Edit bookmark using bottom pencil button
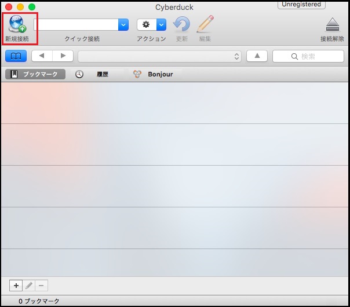 pyautogui.click(x=28, y=286)
